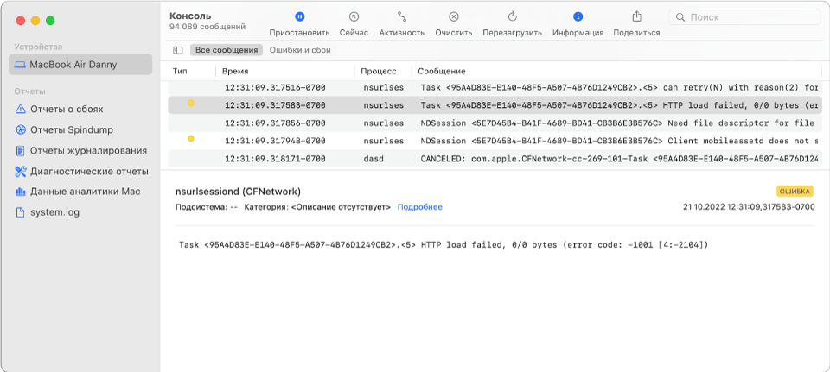Image resolution: width=830 pixels, height=372 pixels.
Task: Open the Активность toolbar icon
Action: pyautogui.click(x=402, y=16)
